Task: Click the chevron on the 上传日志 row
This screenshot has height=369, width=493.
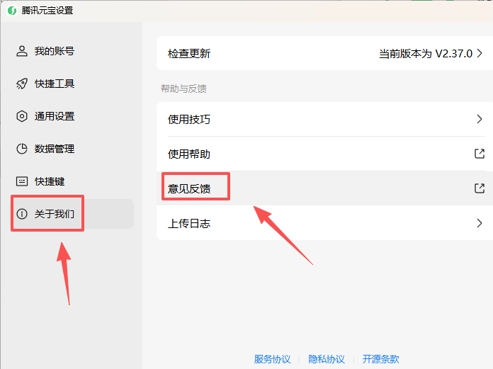Action: [x=480, y=223]
